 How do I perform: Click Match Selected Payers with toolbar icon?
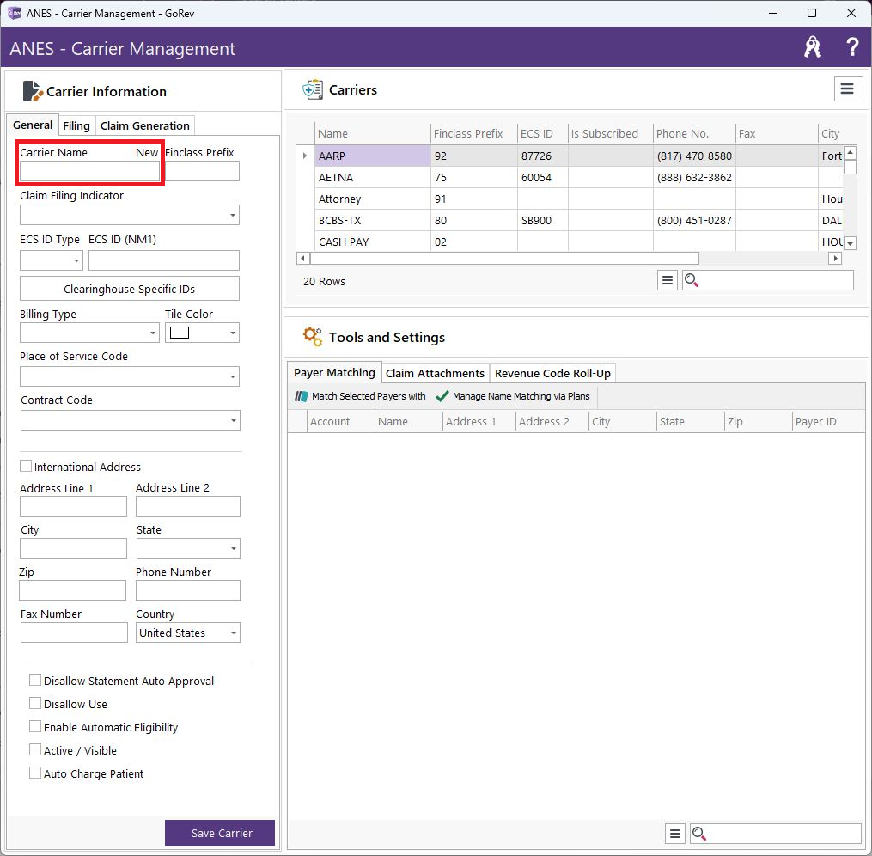coord(301,396)
